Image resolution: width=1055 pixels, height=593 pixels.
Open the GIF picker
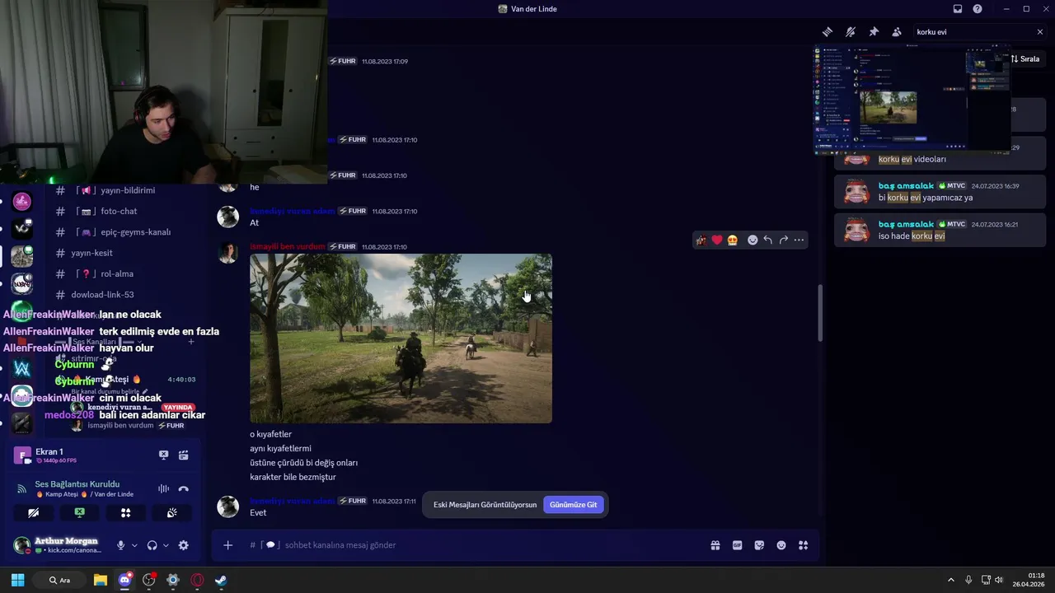(738, 545)
